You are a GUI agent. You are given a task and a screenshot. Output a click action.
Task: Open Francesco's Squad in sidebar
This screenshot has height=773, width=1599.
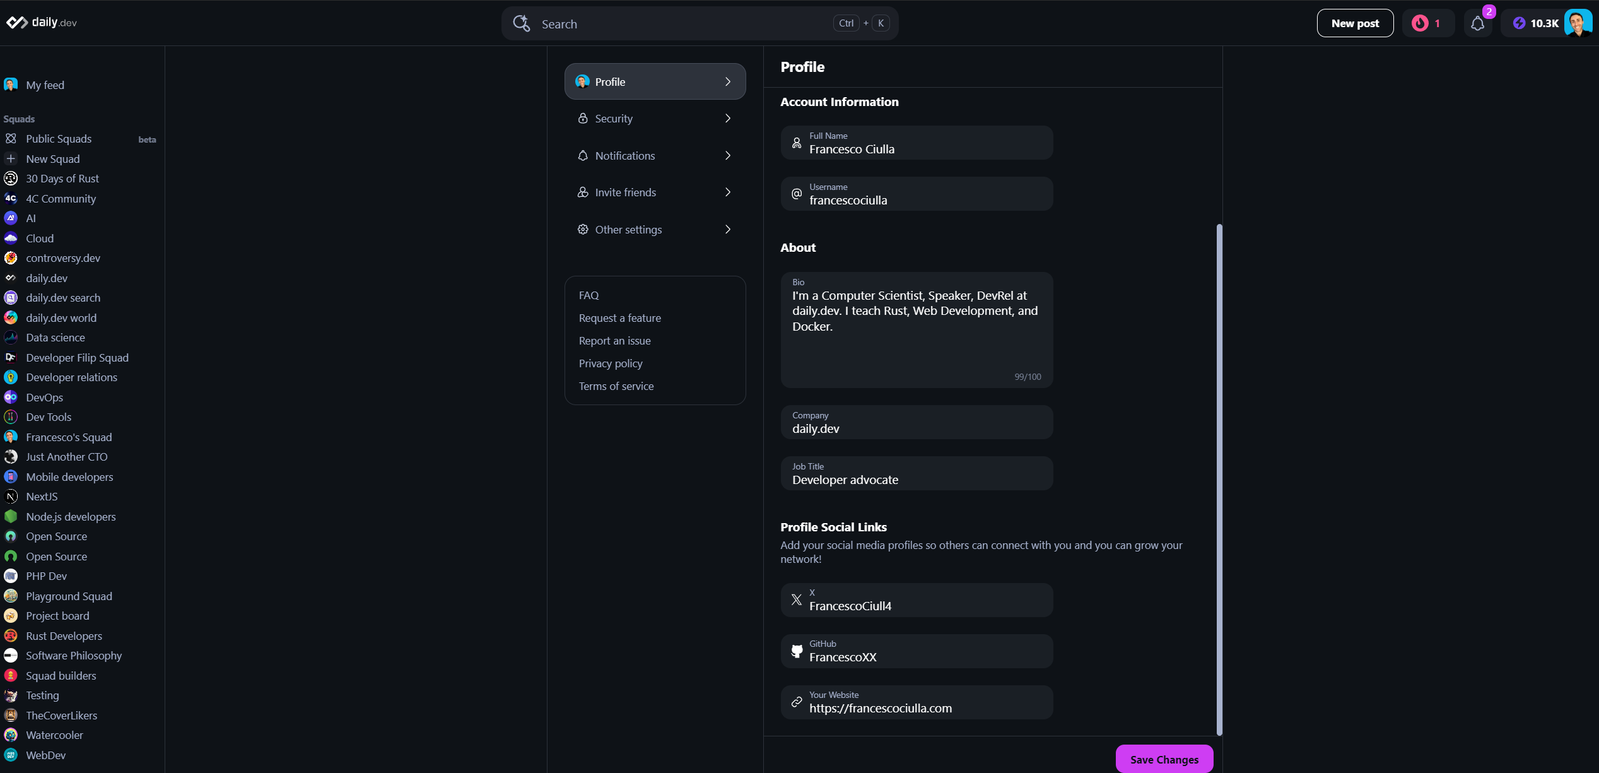click(68, 437)
